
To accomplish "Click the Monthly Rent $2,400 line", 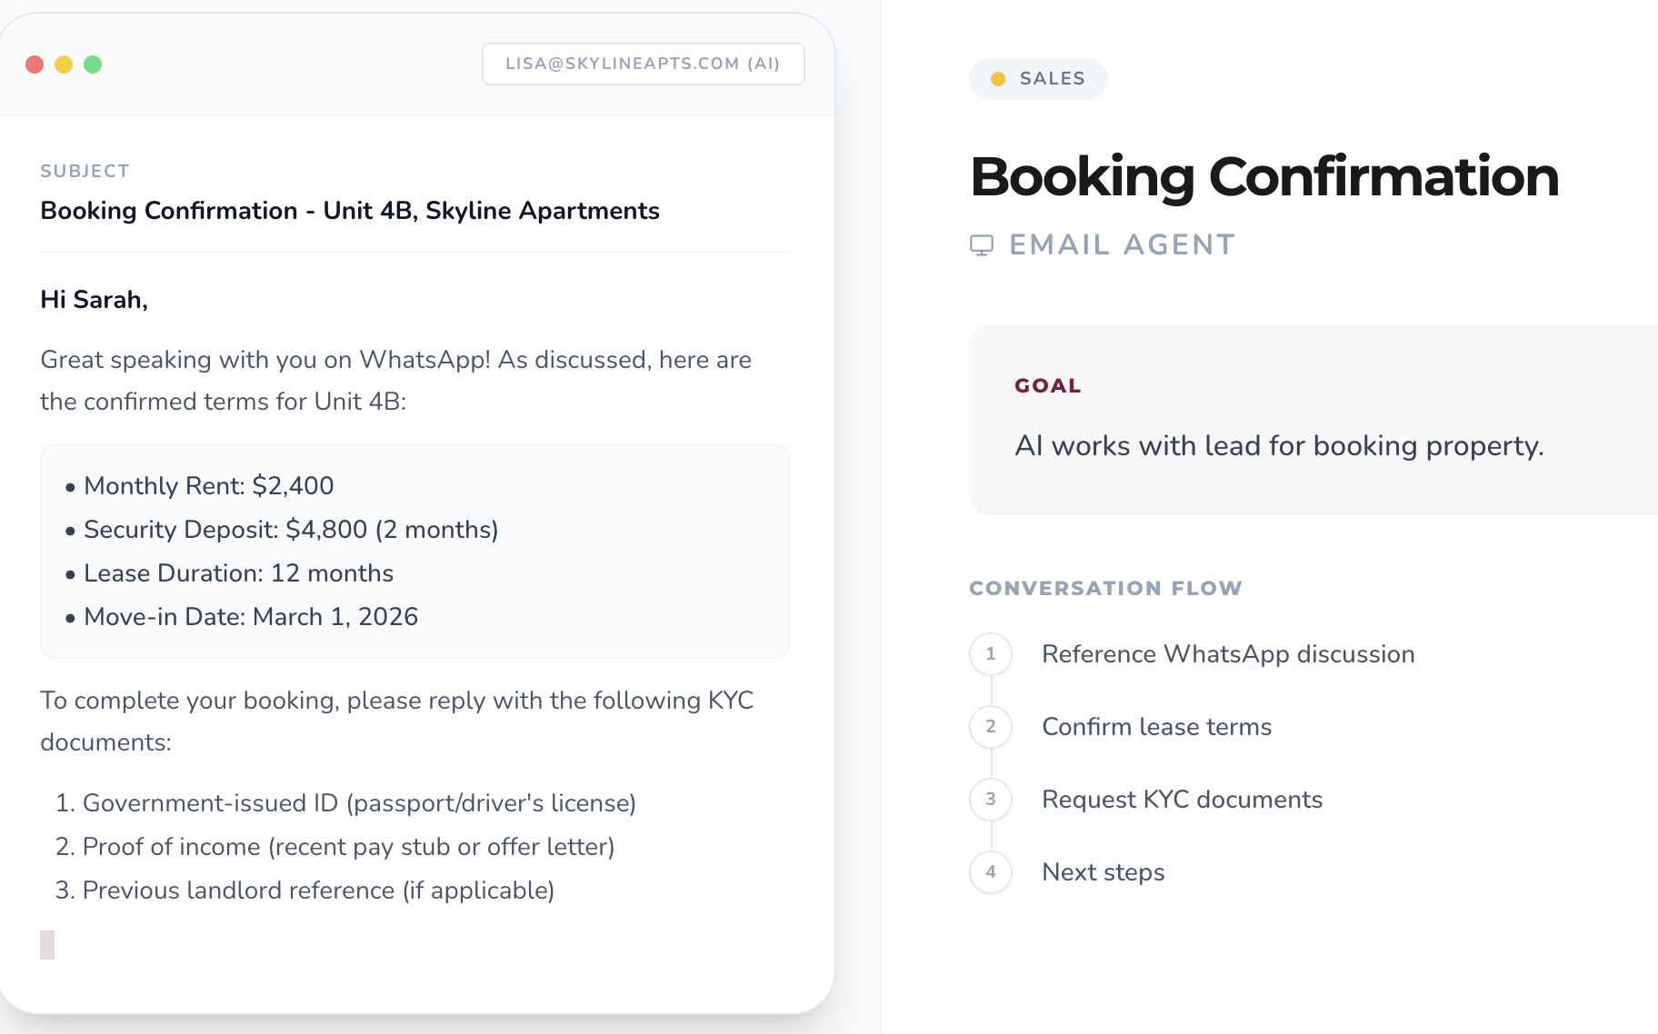I will [208, 486].
